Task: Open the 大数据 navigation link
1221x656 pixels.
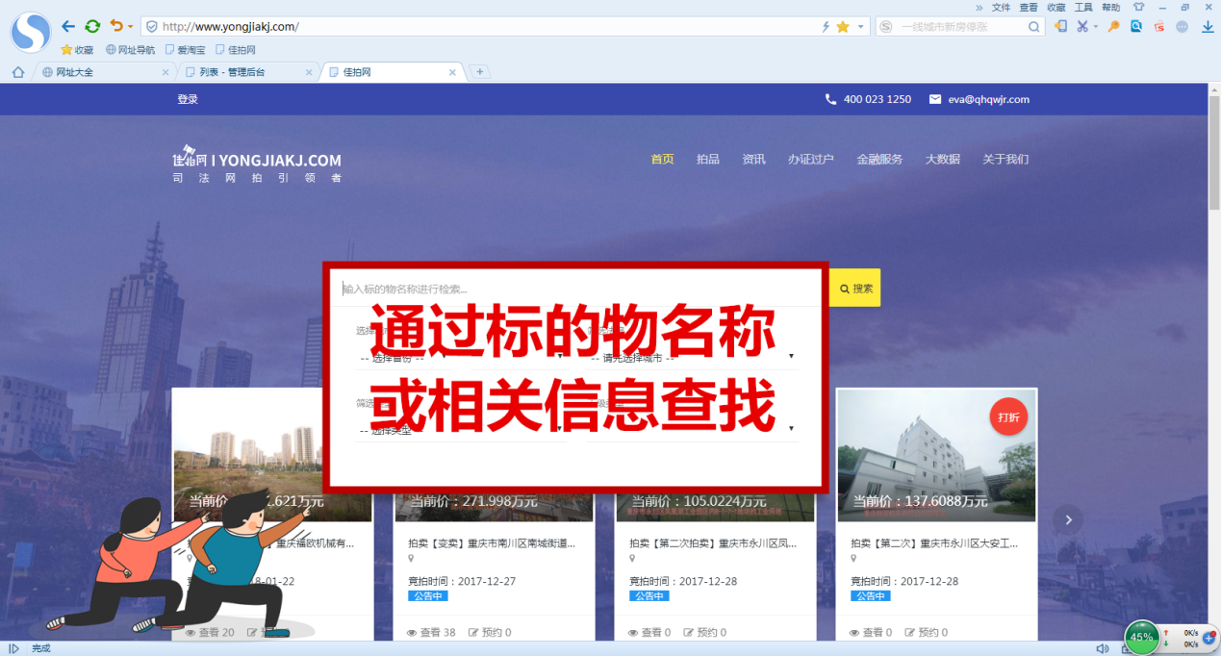Action: point(942,160)
